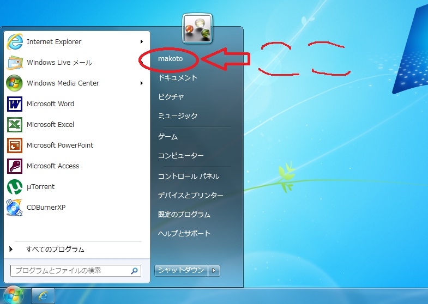Open ミュージック folder
This screenshot has width=428, height=304.
178,116
